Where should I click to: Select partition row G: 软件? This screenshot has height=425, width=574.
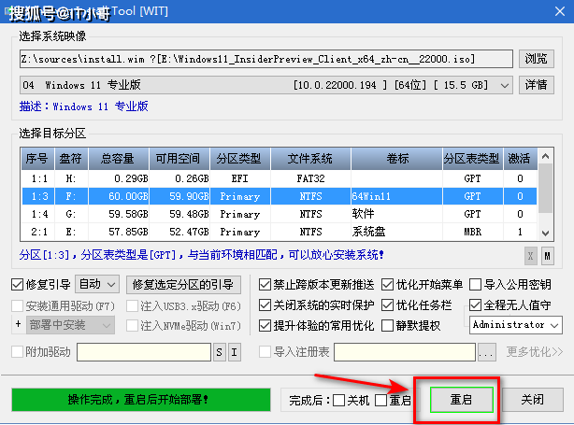pos(279,214)
